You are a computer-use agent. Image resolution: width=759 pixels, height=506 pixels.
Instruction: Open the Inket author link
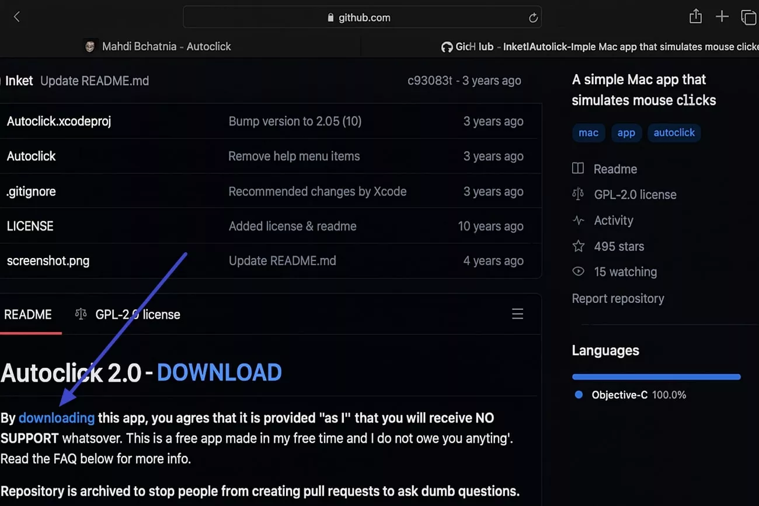19,81
